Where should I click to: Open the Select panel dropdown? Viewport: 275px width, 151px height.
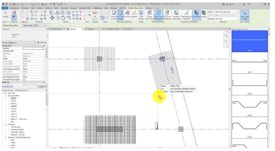tap(5, 22)
